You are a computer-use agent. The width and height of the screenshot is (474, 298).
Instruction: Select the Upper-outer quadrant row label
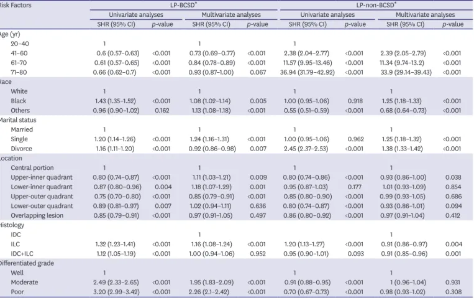42,196
